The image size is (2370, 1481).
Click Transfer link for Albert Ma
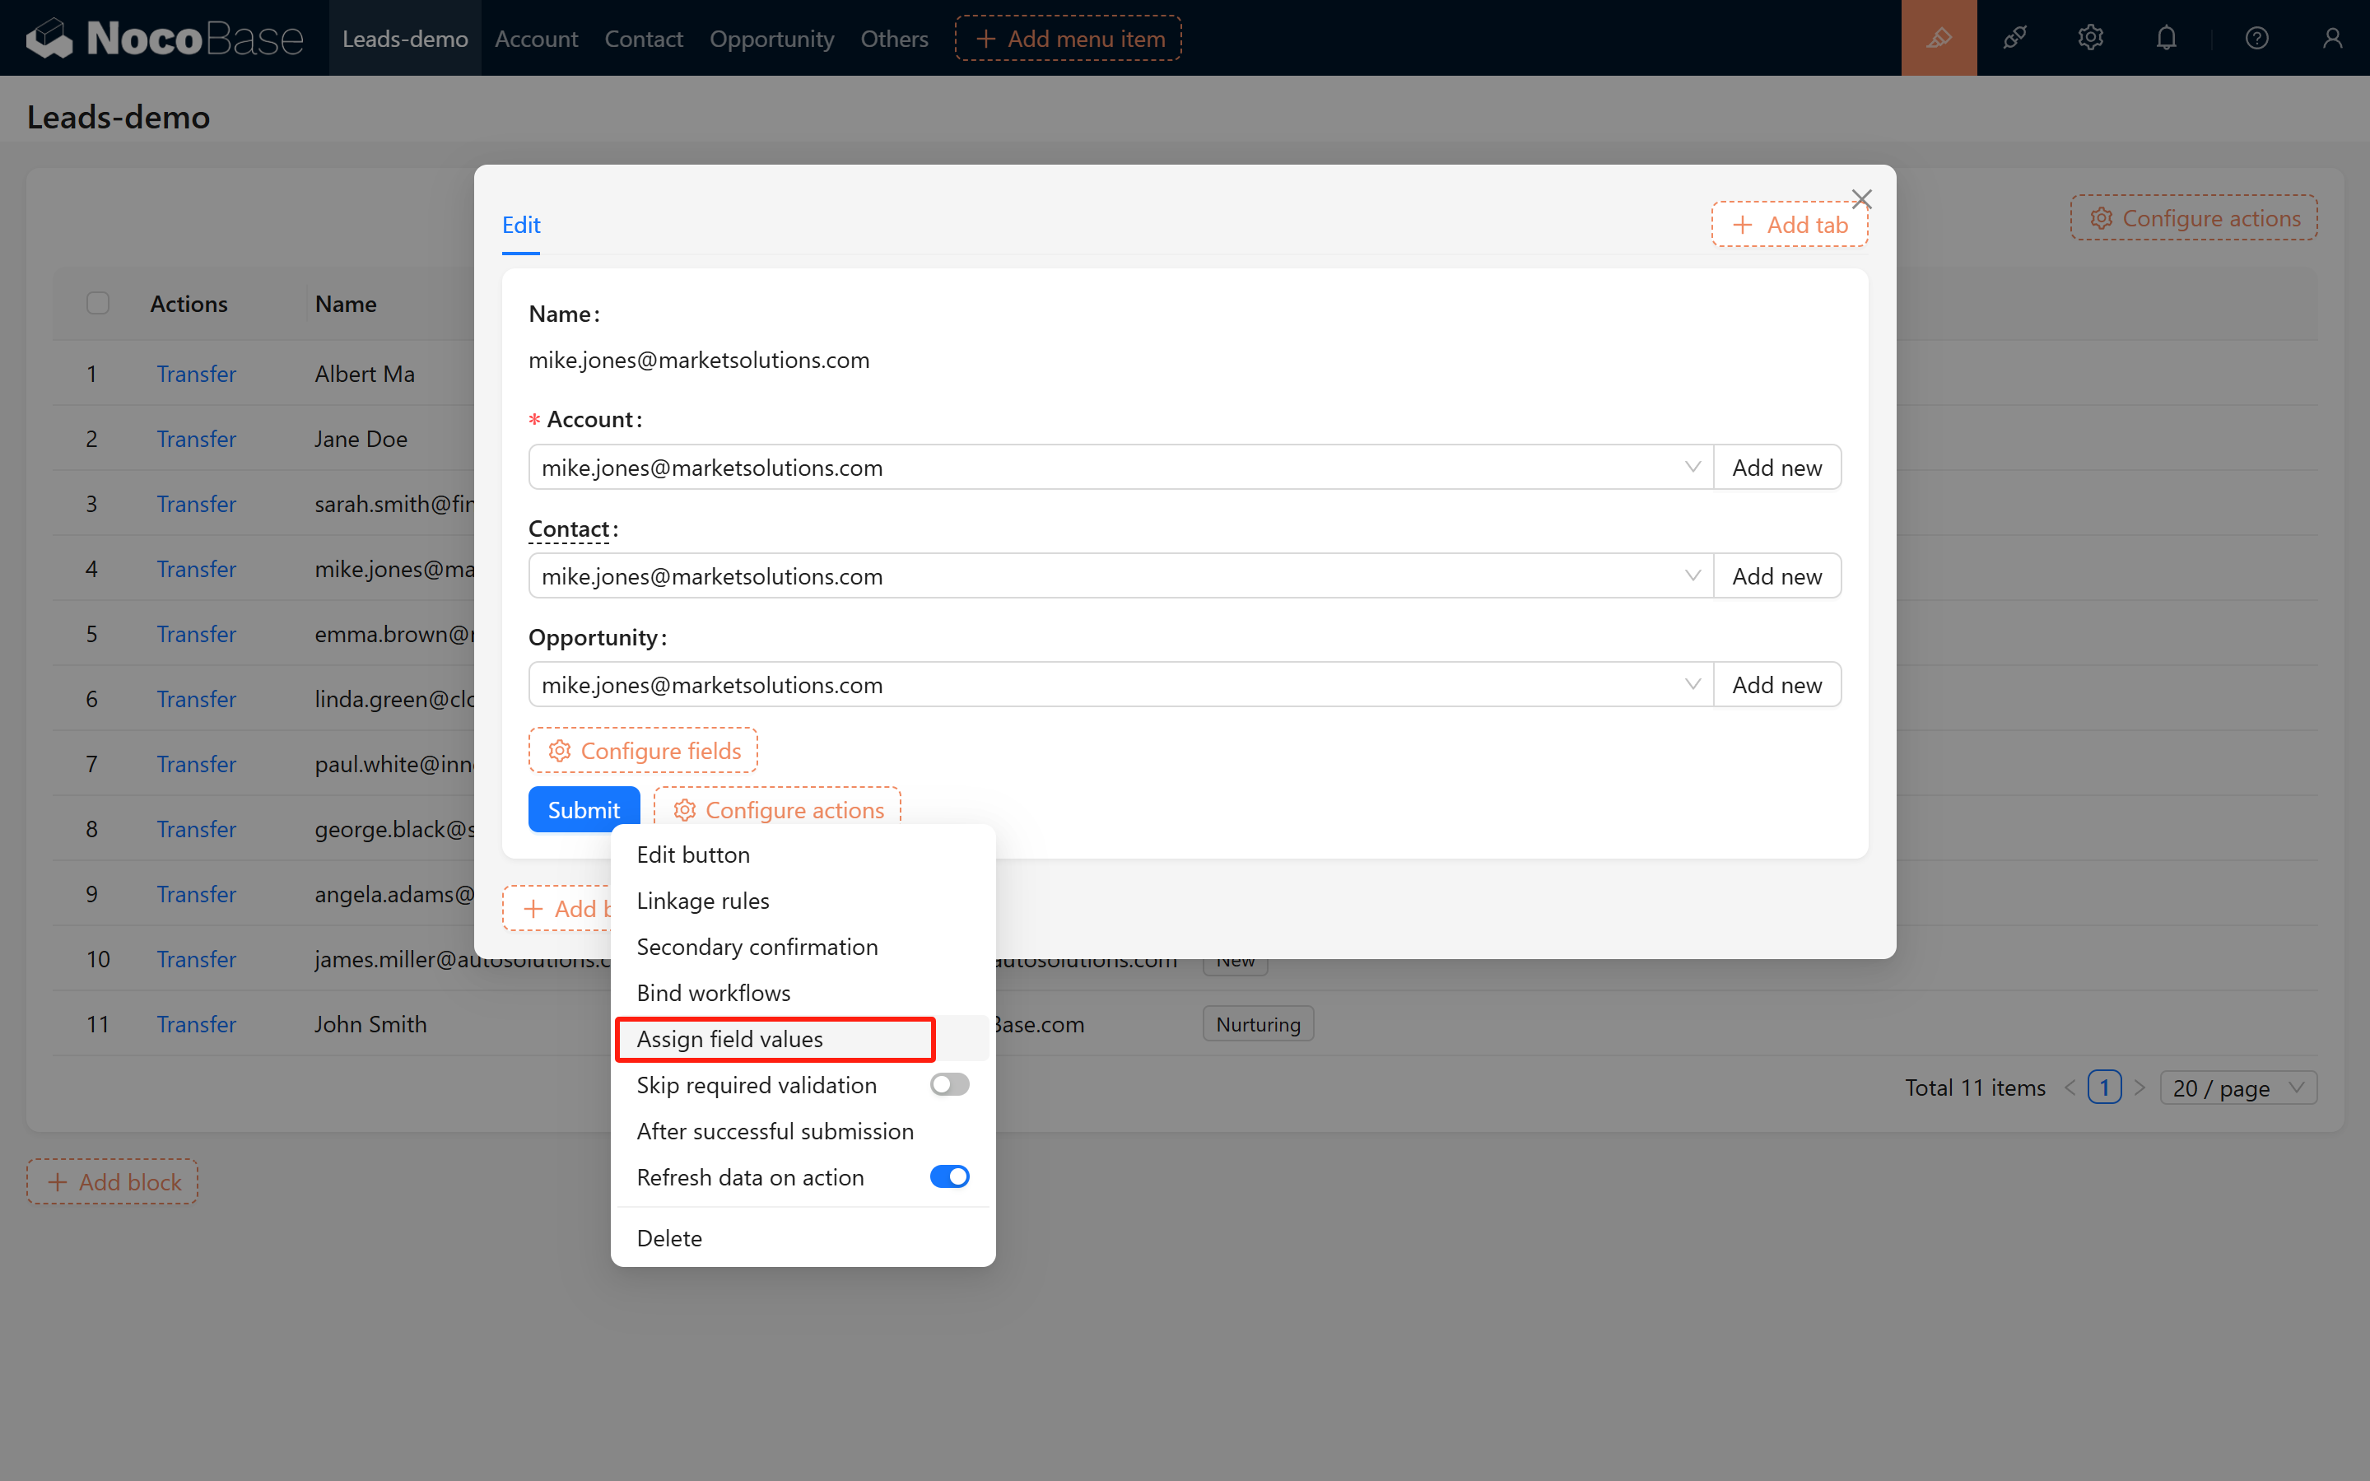pyautogui.click(x=196, y=375)
